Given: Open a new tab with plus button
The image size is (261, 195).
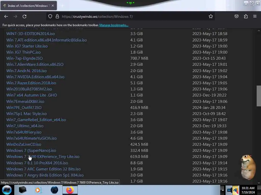Looking at the screenshot, I should click(x=62, y=6).
